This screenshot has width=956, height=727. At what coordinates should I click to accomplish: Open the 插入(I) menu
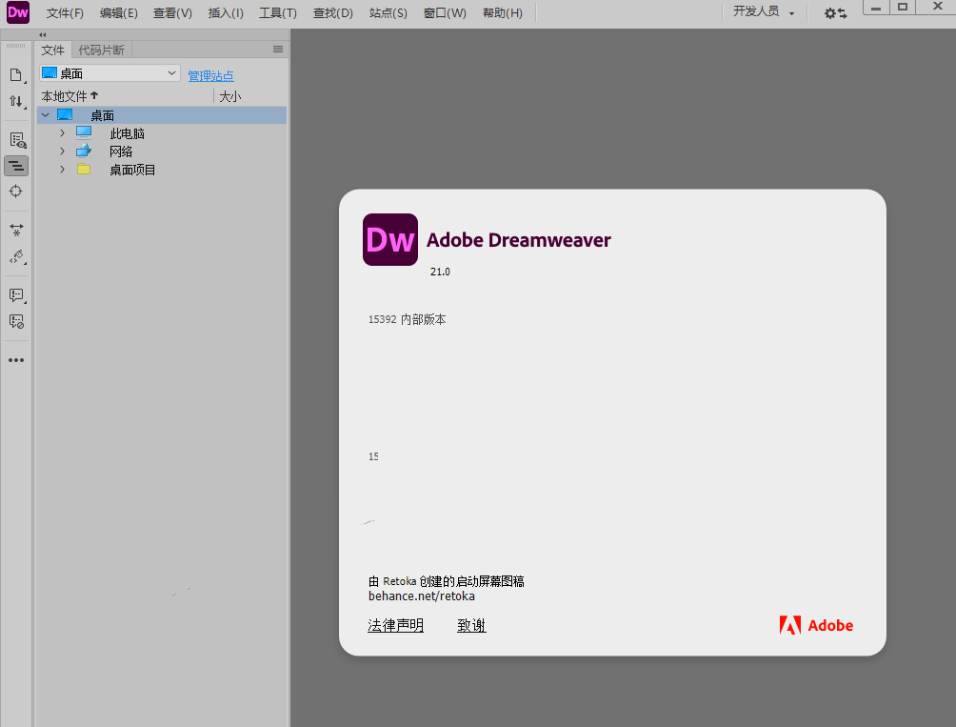(x=226, y=12)
